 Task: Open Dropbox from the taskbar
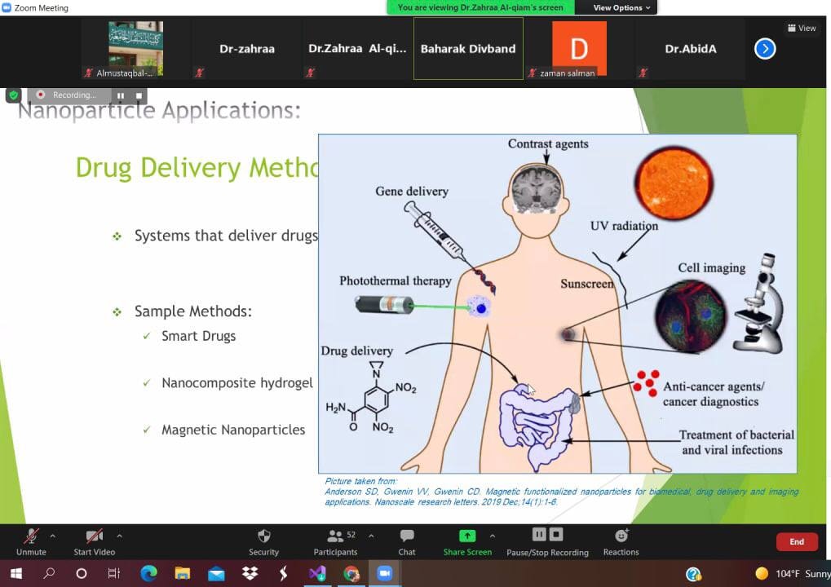(250, 574)
